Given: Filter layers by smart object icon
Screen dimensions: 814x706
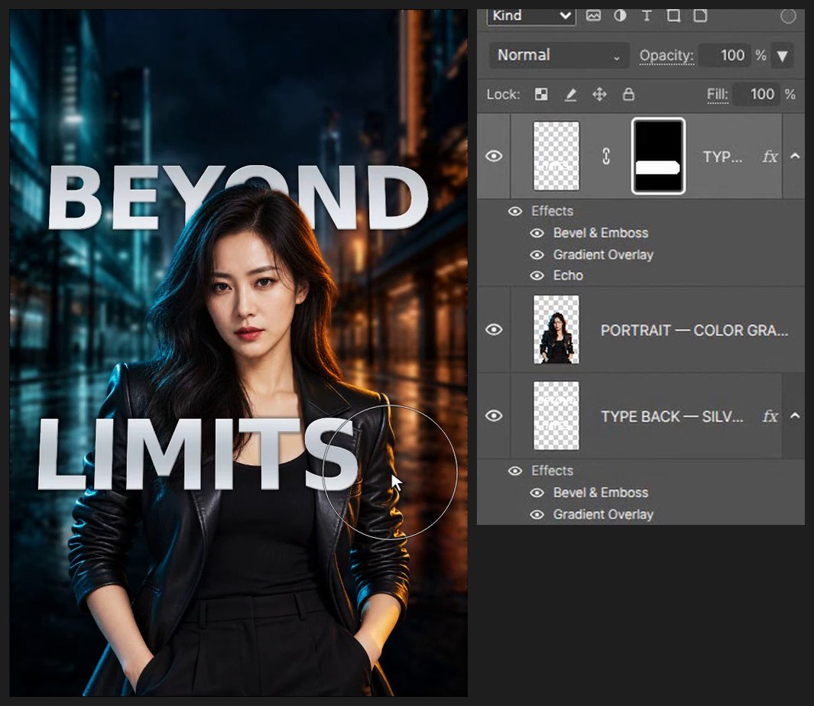Looking at the screenshot, I should [700, 15].
